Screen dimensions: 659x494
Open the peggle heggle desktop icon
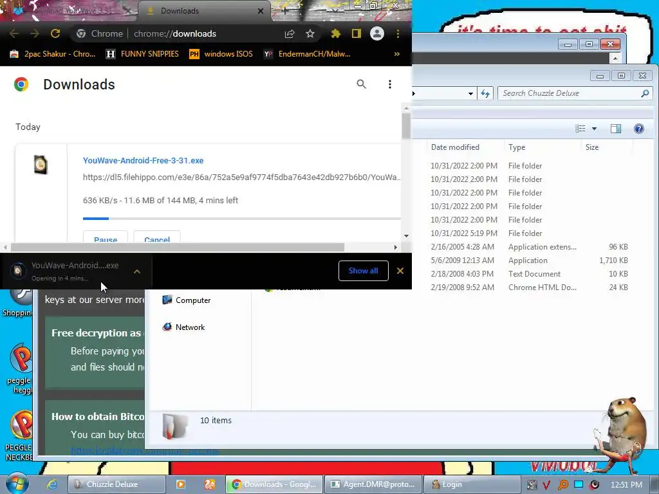tap(20, 369)
